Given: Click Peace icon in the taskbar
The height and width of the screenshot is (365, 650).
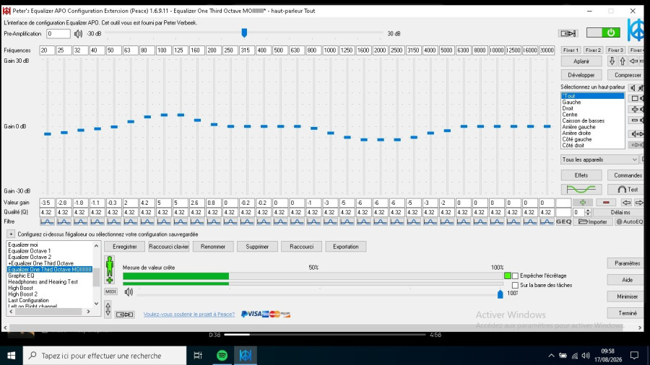Looking at the screenshot, I should (246, 355).
